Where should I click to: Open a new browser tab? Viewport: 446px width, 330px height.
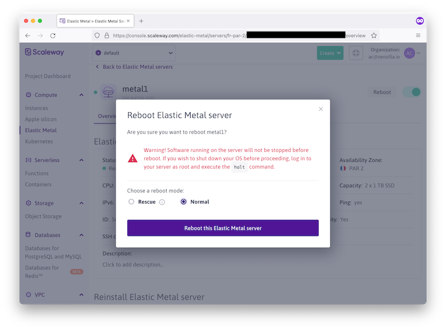click(x=141, y=21)
